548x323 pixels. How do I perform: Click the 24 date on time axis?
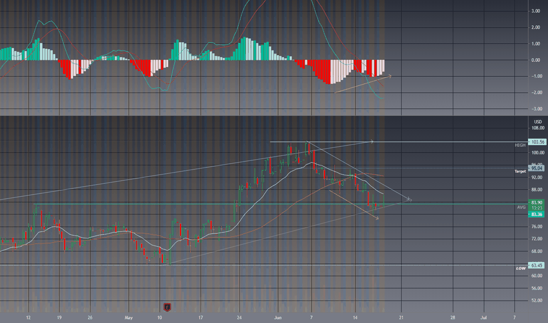pyautogui.click(x=239, y=318)
